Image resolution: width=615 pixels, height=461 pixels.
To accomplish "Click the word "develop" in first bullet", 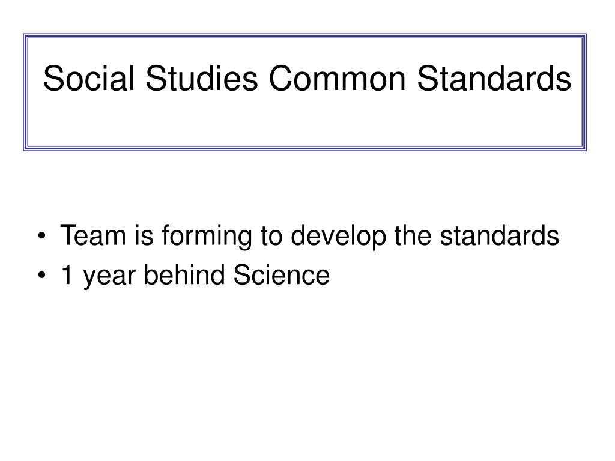I will click(x=339, y=237).
